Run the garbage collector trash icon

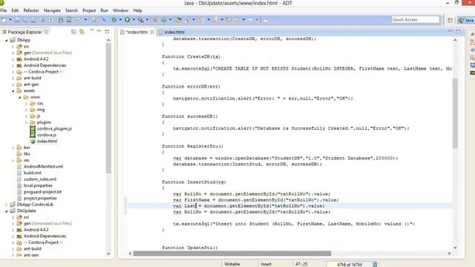(x=375, y=264)
